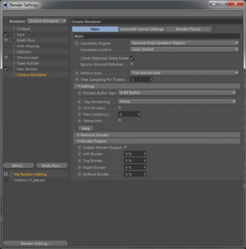Switch to the Main tab
Image resolution: width=246 pixels, height=249 pixels.
pyautogui.click(x=95, y=29)
